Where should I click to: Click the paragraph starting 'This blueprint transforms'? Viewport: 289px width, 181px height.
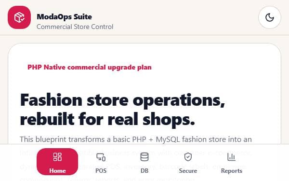click(136, 159)
